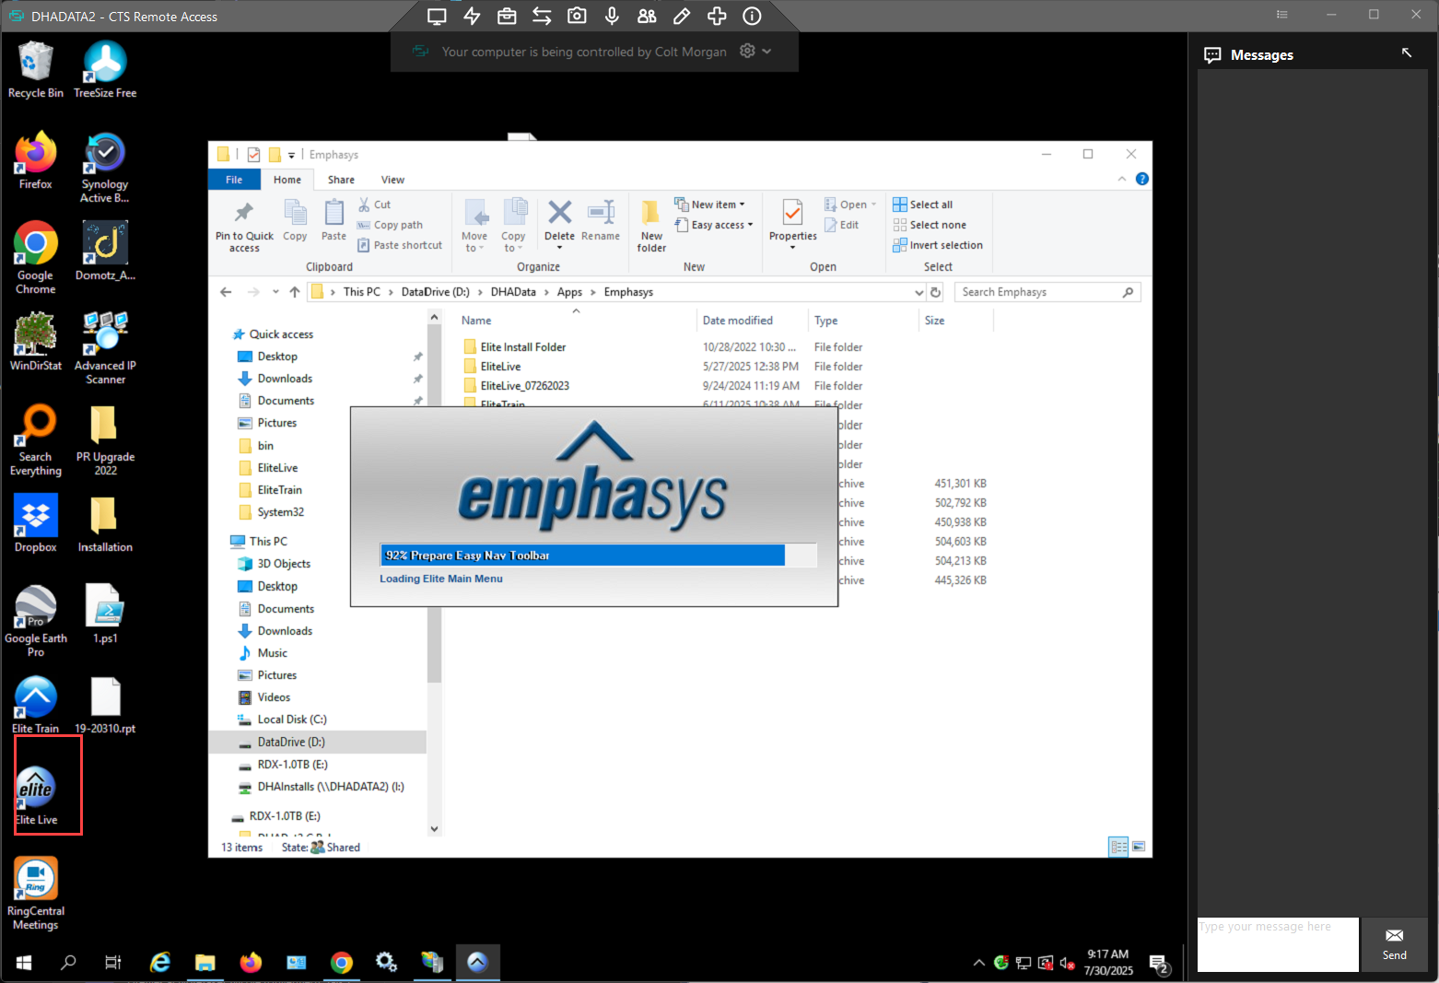Open RingCentral Meetings desktop shortcut
Image resolution: width=1439 pixels, height=983 pixels.
pyautogui.click(x=35, y=894)
